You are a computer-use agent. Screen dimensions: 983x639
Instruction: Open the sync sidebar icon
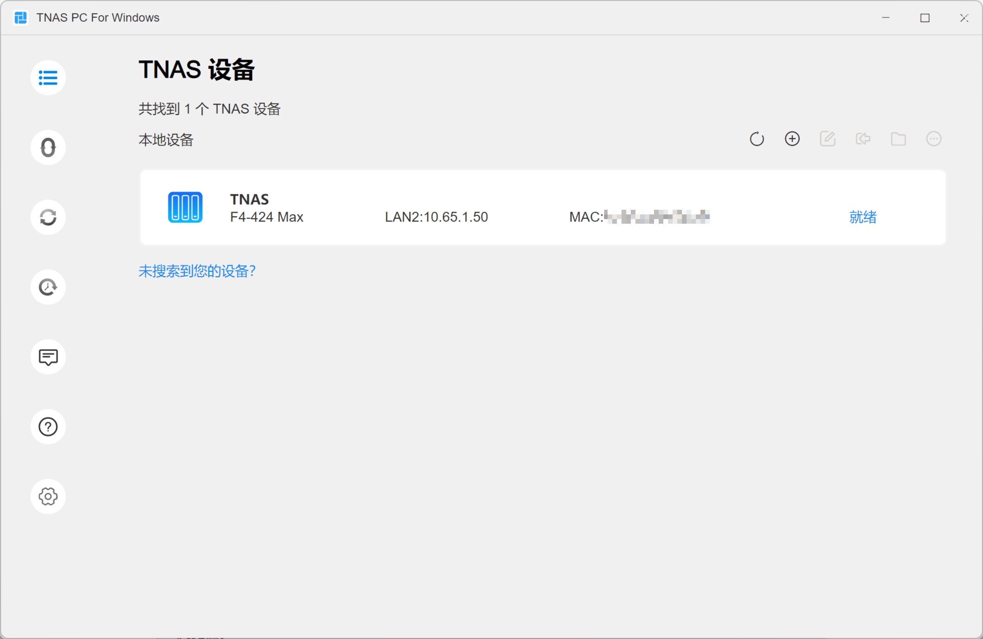(x=48, y=217)
